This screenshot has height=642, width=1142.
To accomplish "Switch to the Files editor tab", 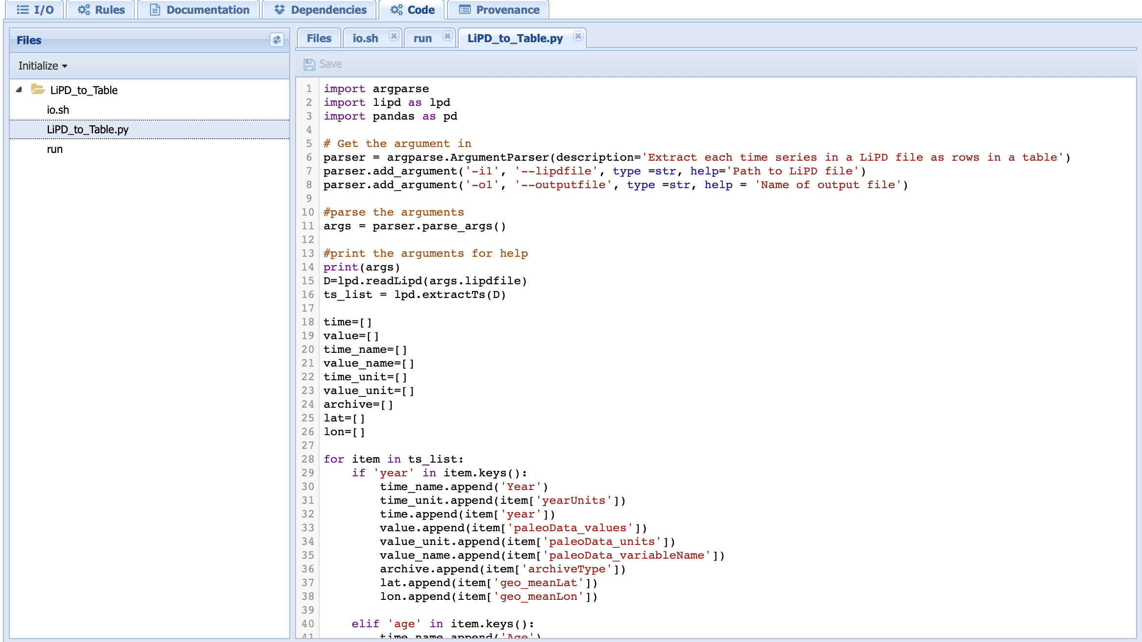I will tap(319, 38).
